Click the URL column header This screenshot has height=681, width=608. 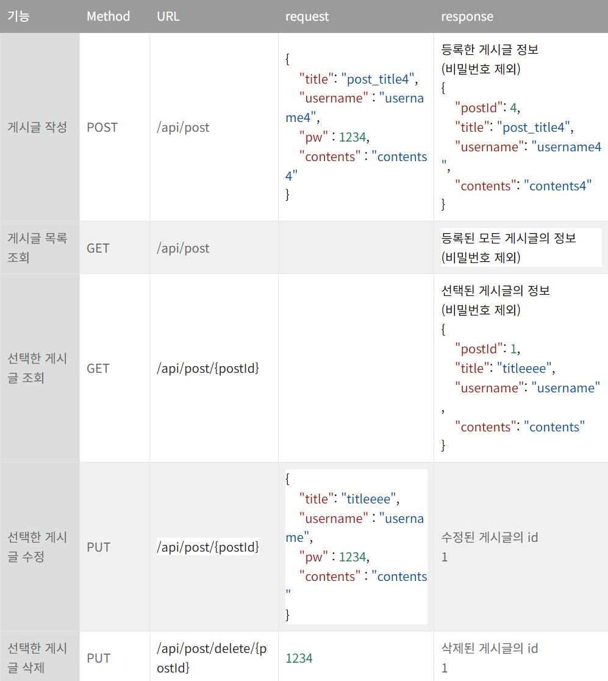pyautogui.click(x=168, y=16)
